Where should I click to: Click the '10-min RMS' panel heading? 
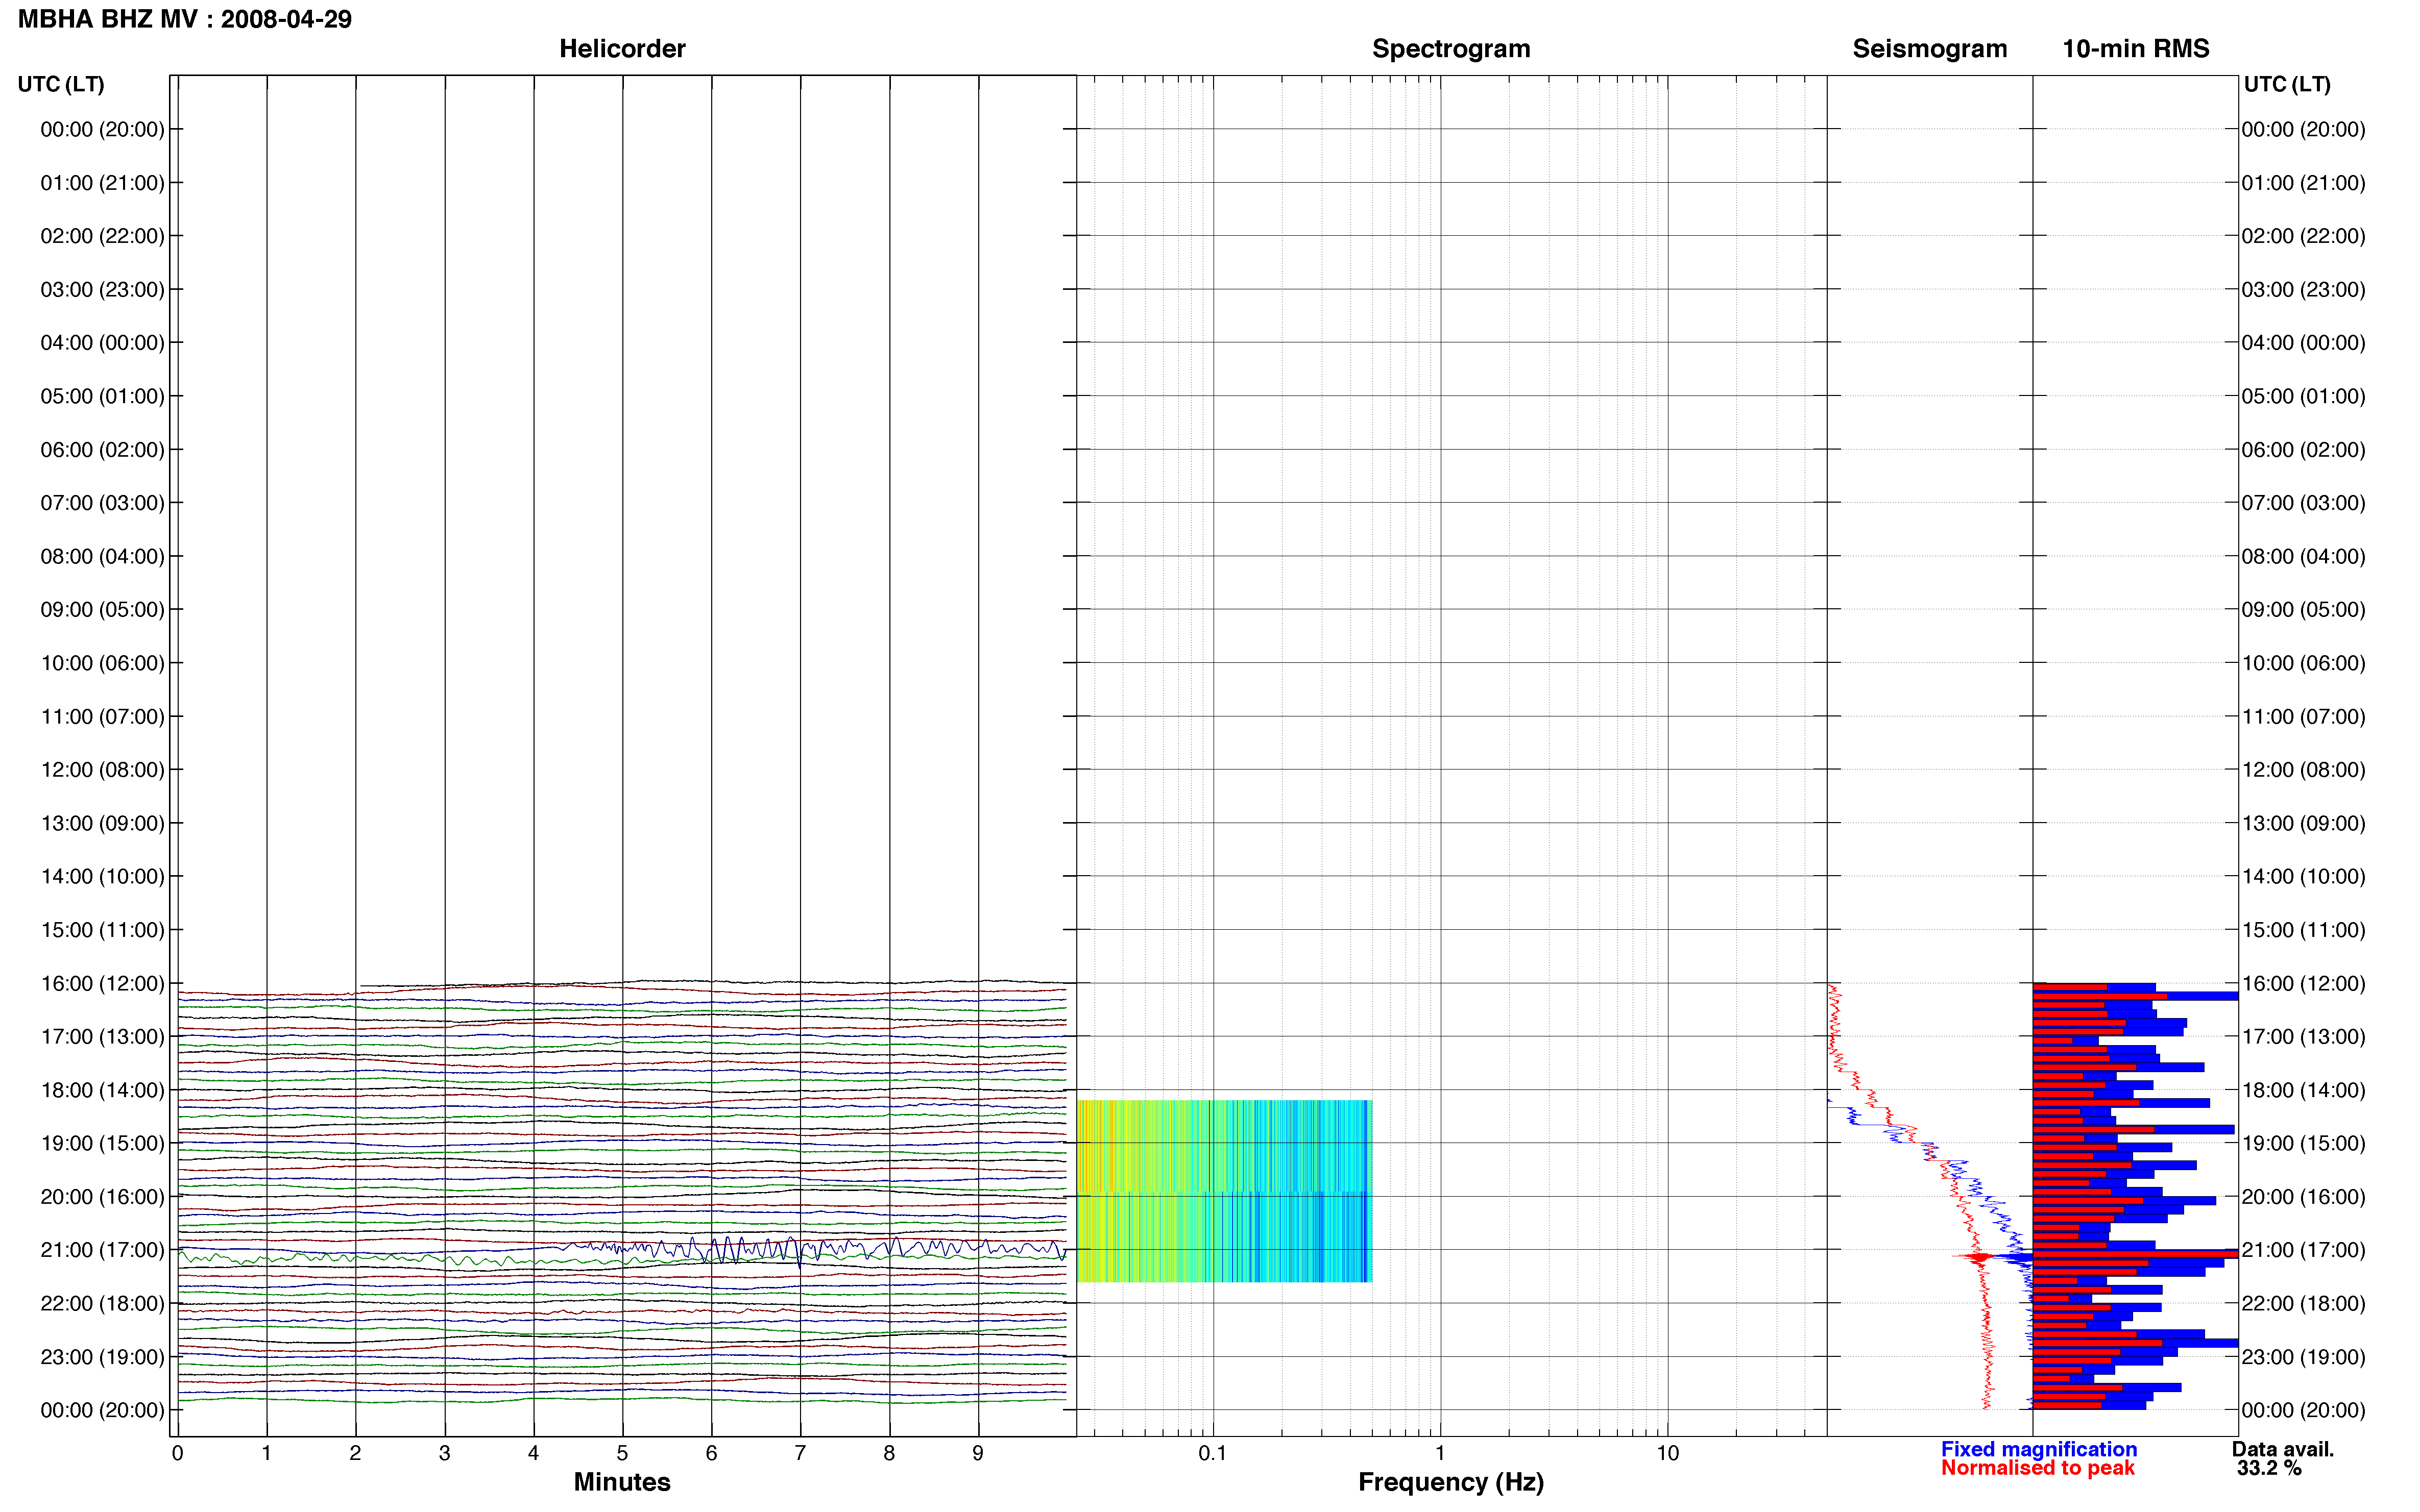click(x=2136, y=48)
